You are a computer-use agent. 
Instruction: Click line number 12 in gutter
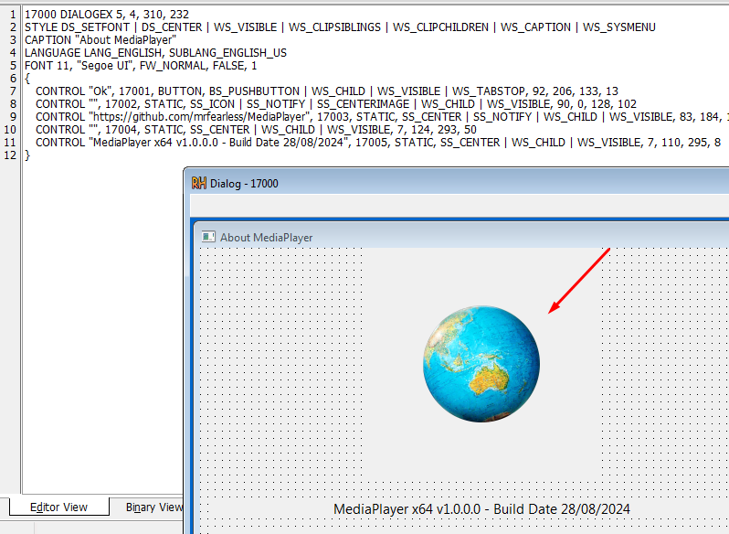tap(11, 155)
